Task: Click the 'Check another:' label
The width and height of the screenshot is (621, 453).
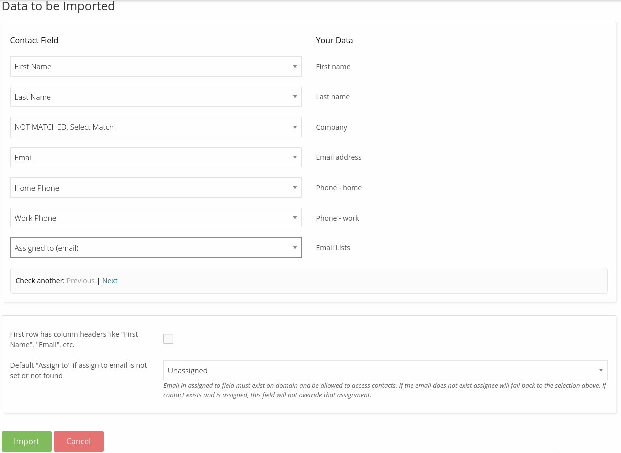Action: [x=40, y=281]
